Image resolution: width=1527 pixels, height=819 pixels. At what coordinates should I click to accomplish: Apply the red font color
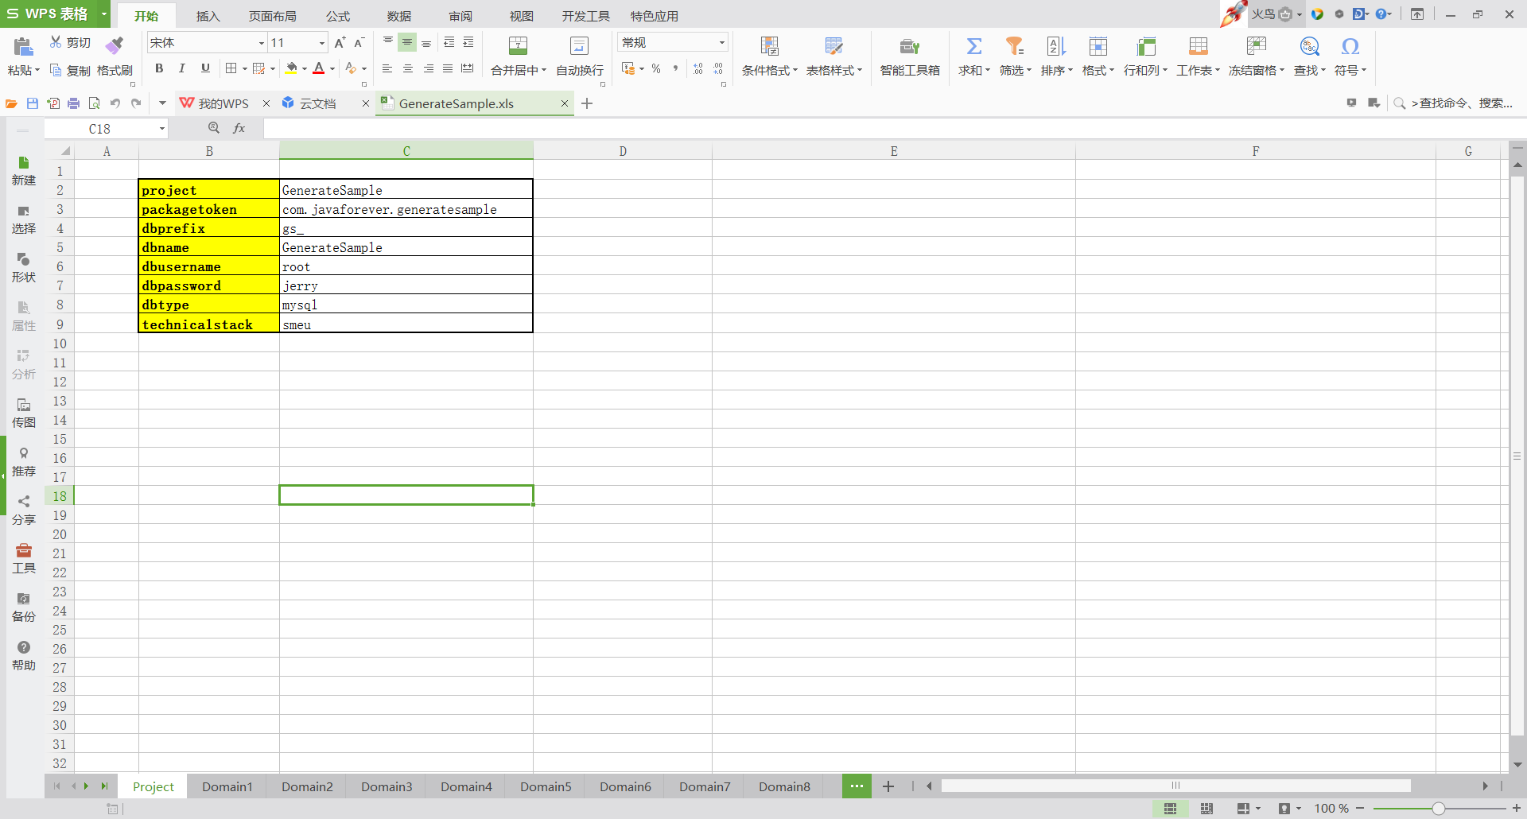[319, 69]
